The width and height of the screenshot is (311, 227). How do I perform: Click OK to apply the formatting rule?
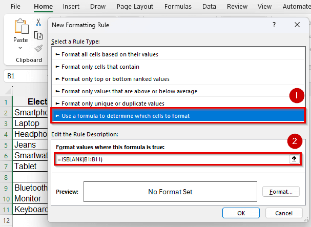[x=241, y=213]
